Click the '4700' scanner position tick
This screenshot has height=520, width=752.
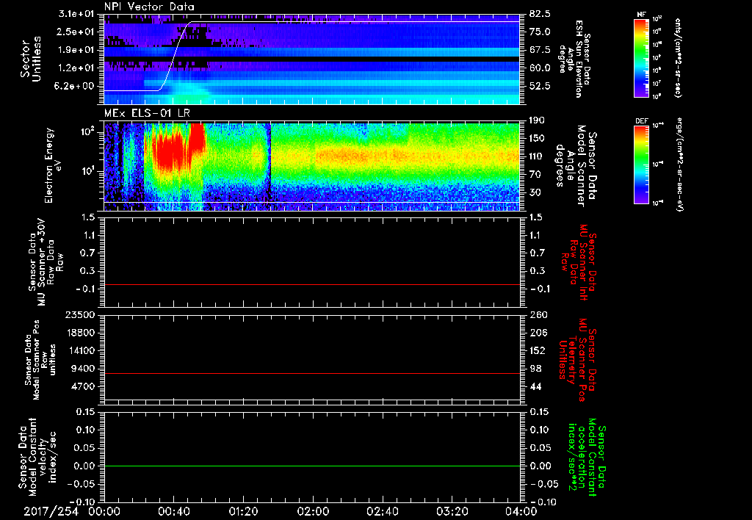pos(82,386)
